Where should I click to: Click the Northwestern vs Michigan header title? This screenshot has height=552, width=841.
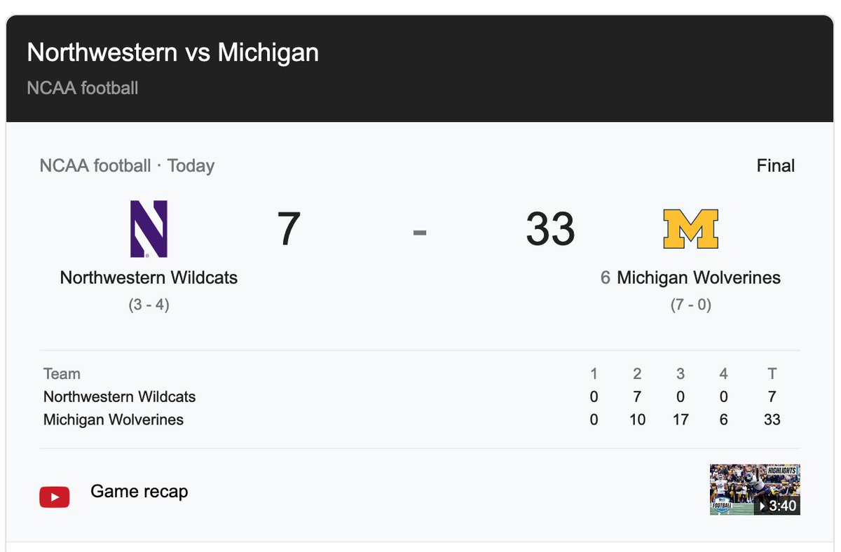click(172, 53)
